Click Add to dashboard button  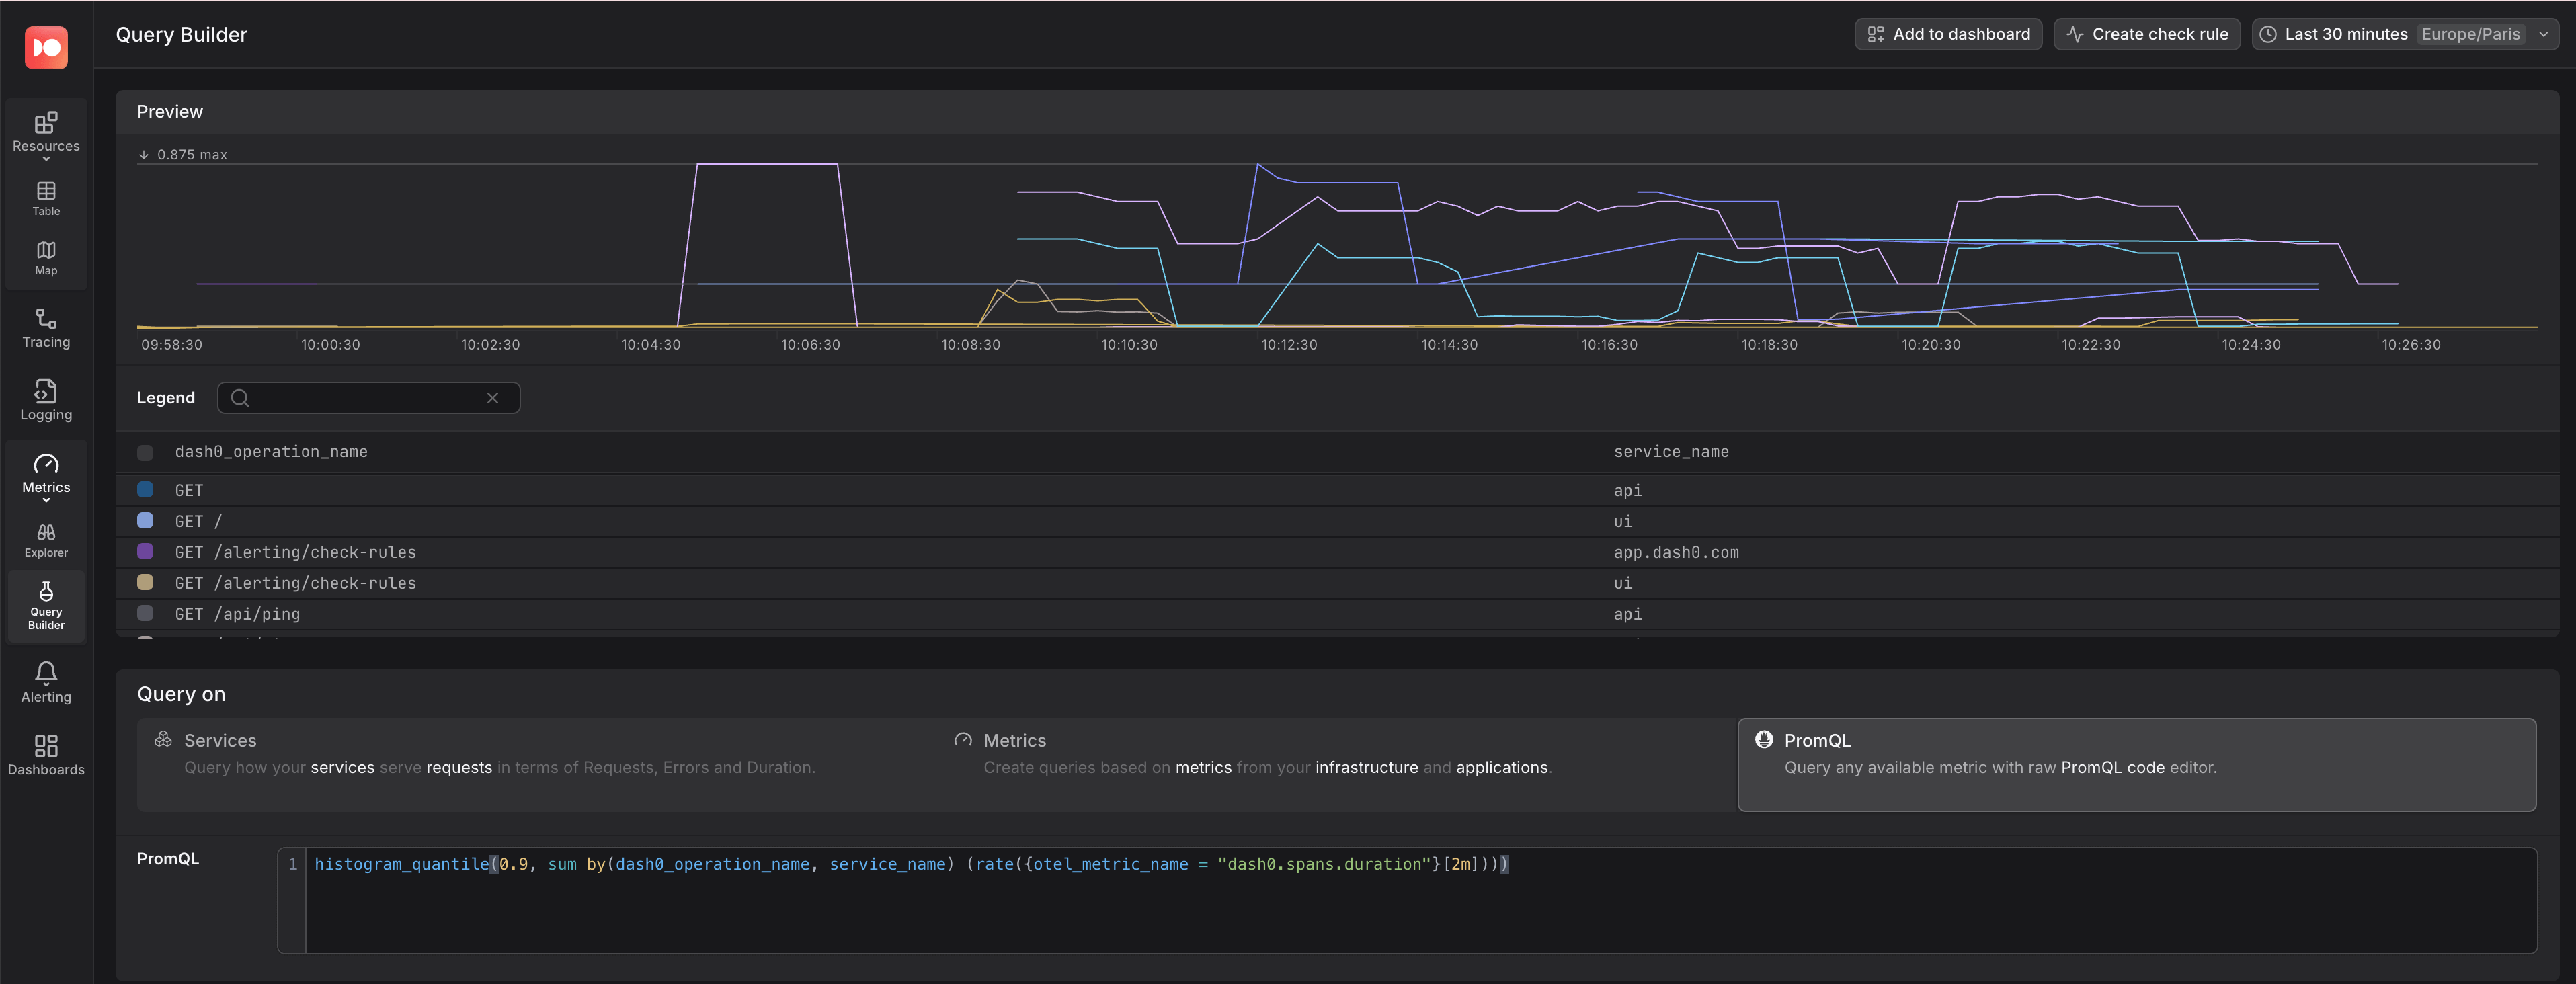tap(1948, 34)
